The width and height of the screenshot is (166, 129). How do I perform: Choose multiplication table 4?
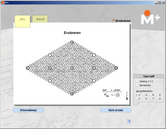click(144, 95)
